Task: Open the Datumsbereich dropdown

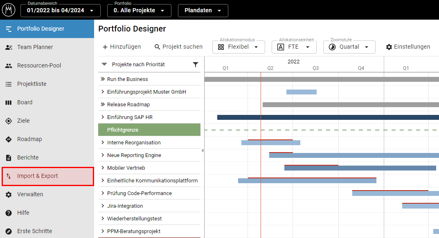Action: pos(60,11)
